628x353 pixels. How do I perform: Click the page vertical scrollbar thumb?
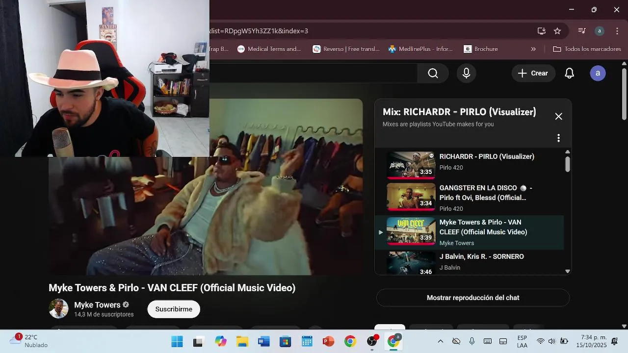(x=624, y=94)
